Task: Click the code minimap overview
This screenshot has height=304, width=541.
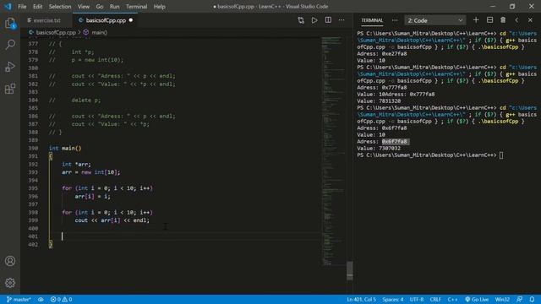Action: (x=333, y=150)
